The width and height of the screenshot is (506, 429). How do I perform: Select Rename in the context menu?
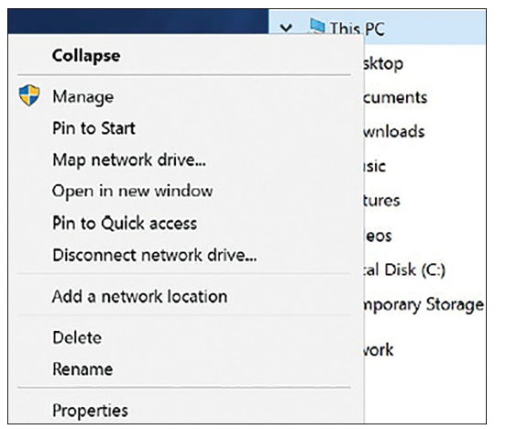pyautogui.click(x=82, y=368)
